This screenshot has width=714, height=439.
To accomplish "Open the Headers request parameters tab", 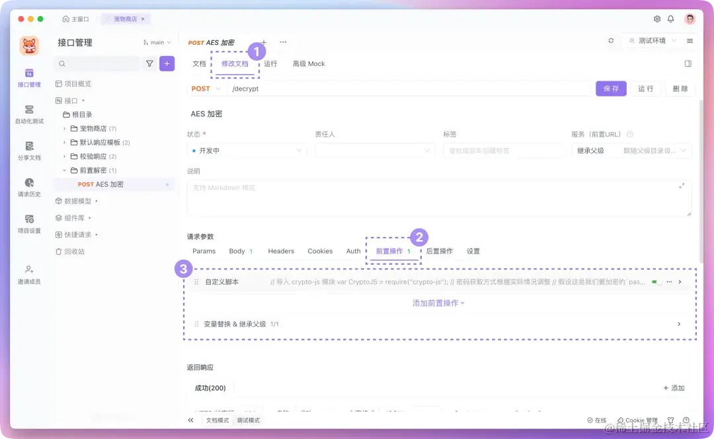I will click(x=280, y=251).
